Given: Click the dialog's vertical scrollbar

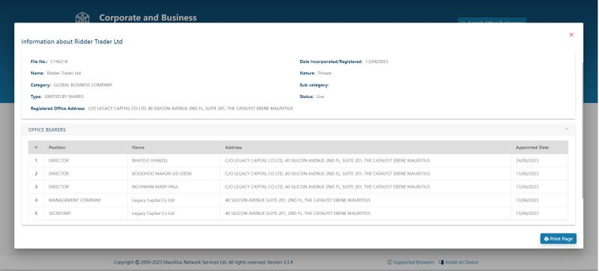Looking at the screenshot, I should (582, 130).
